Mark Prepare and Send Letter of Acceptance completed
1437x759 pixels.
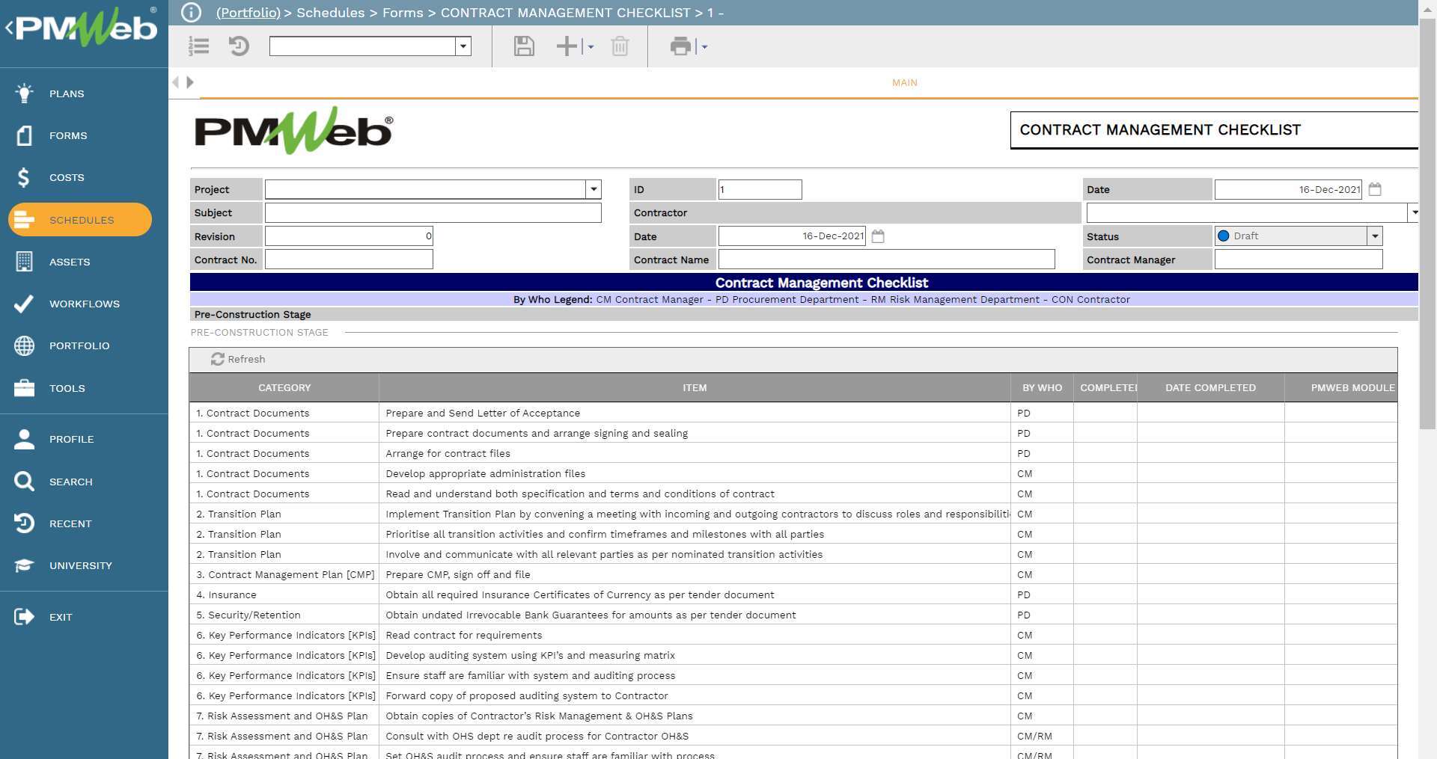point(1106,413)
